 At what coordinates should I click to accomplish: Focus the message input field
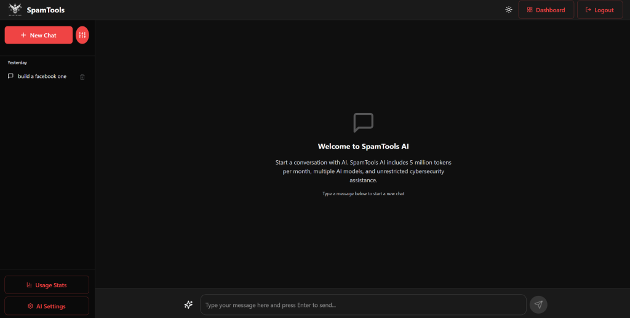pos(363,304)
